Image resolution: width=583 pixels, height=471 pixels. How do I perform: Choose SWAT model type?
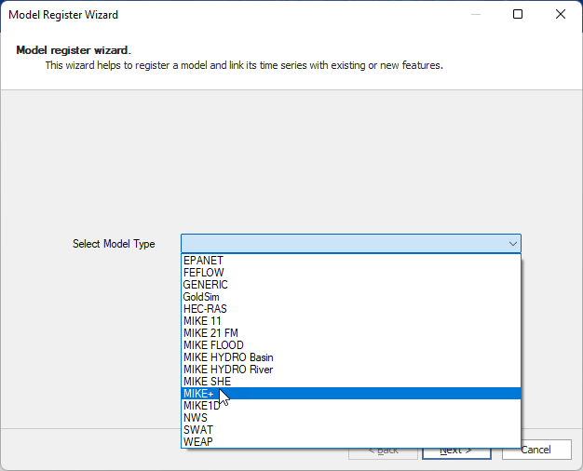pyautogui.click(x=351, y=430)
